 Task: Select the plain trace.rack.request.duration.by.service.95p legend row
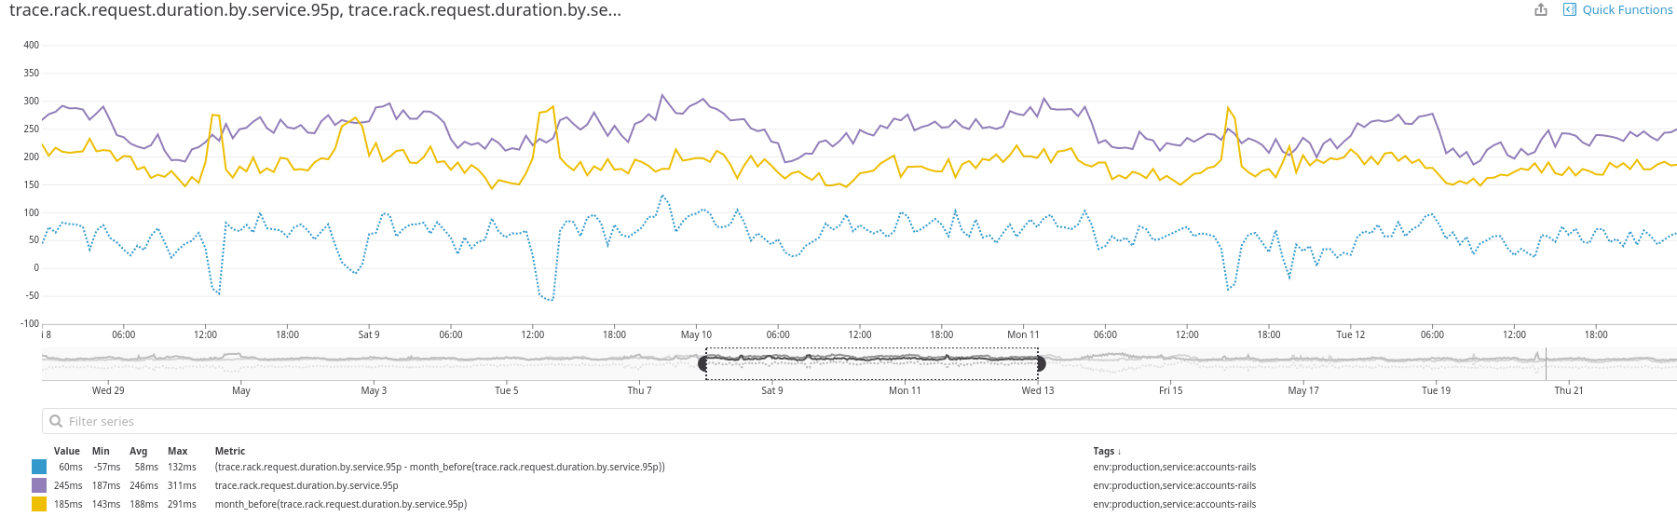(x=307, y=485)
